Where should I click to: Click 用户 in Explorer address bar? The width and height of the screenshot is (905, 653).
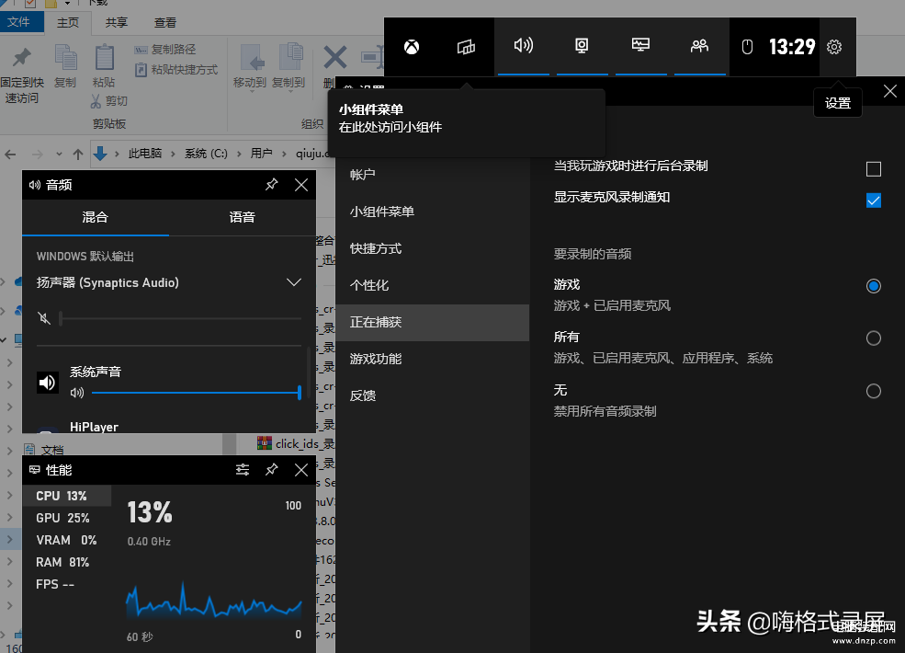tap(261, 154)
